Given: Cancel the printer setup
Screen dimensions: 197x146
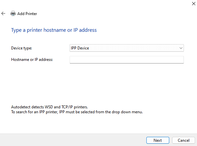Looking at the screenshot, I should point(183,140).
